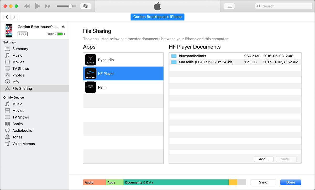Select the Marseille (FLAC 96.0 kHz 24-bit) folder
This screenshot has width=315, height=190.
point(235,62)
